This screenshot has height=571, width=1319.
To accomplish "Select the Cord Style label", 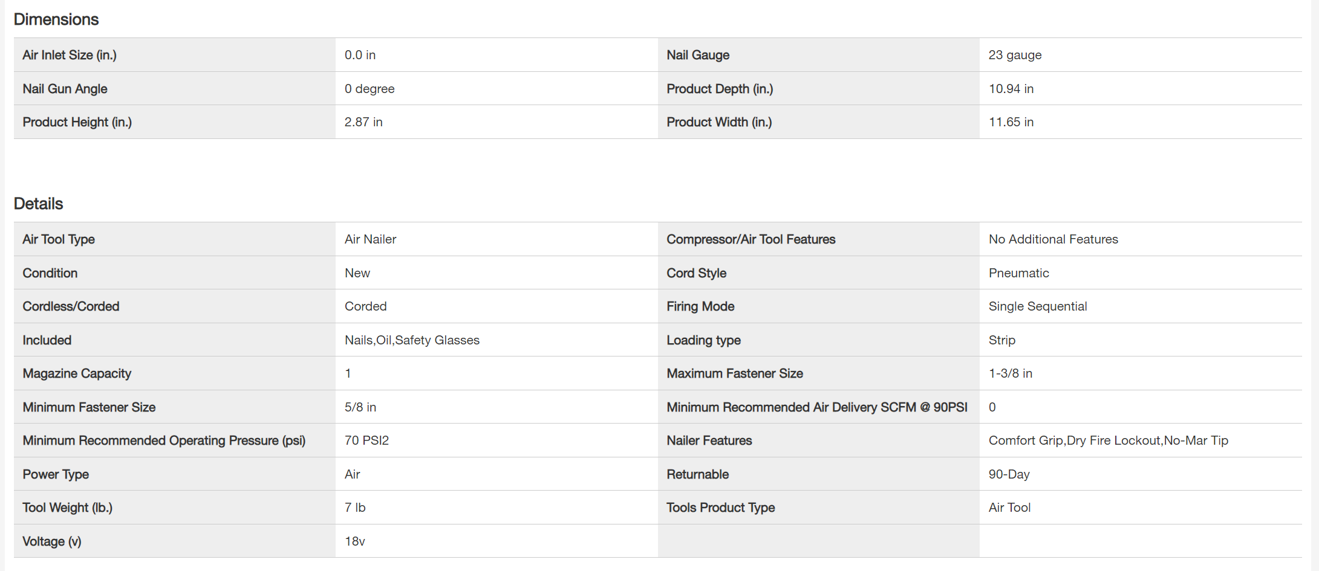I will tap(696, 273).
